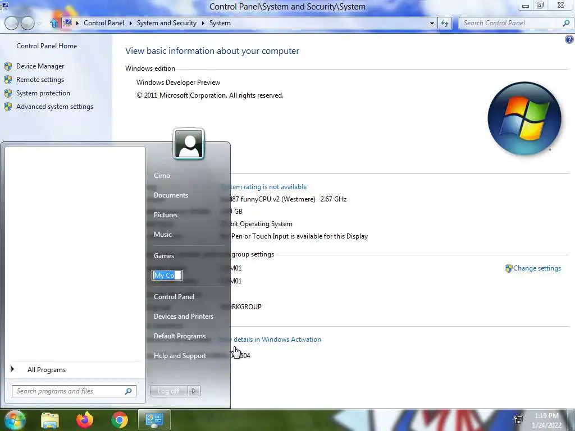Select the Windows Developer Preview text

point(178,82)
